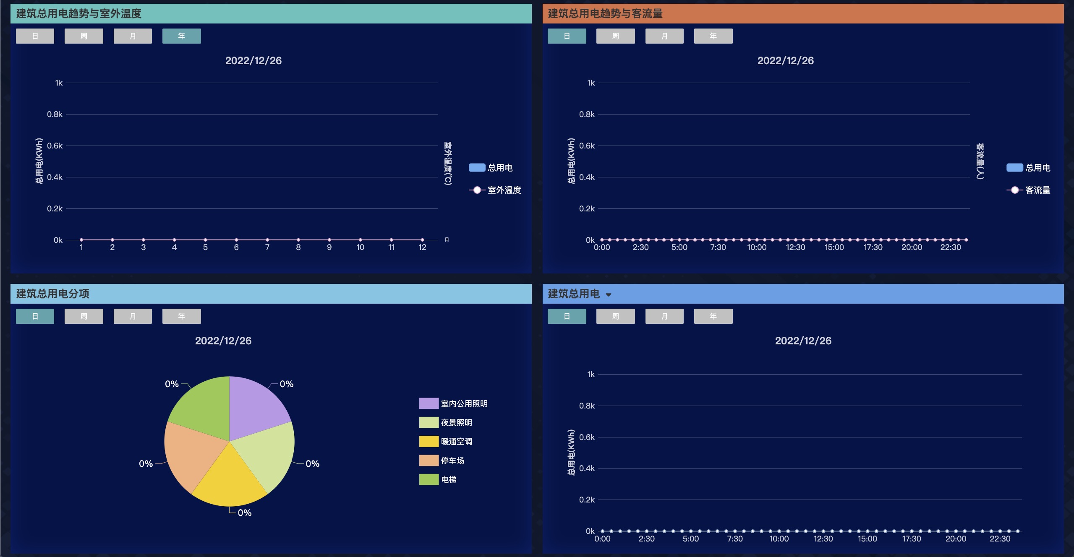The width and height of the screenshot is (1074, 557).
Task: Select 年 tab in 建筑总用电 dropdown panel
Action: click(713, 316)
